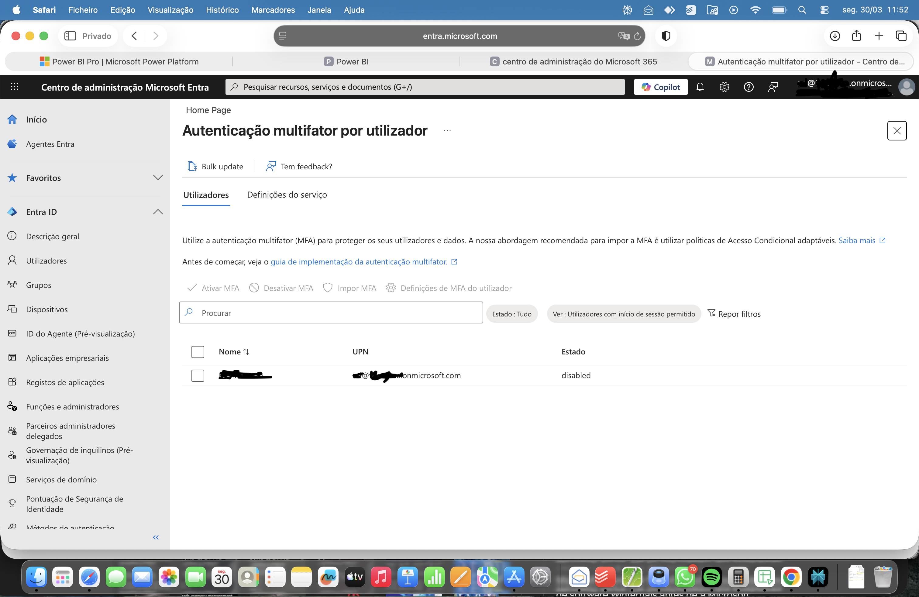Check the select-all checkbox in header

tap(198, 352)
